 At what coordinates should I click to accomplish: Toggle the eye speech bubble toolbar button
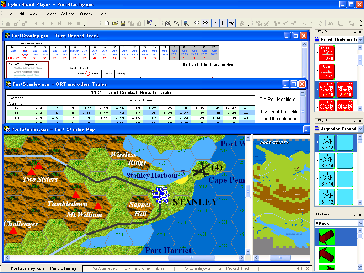(205, 23)
